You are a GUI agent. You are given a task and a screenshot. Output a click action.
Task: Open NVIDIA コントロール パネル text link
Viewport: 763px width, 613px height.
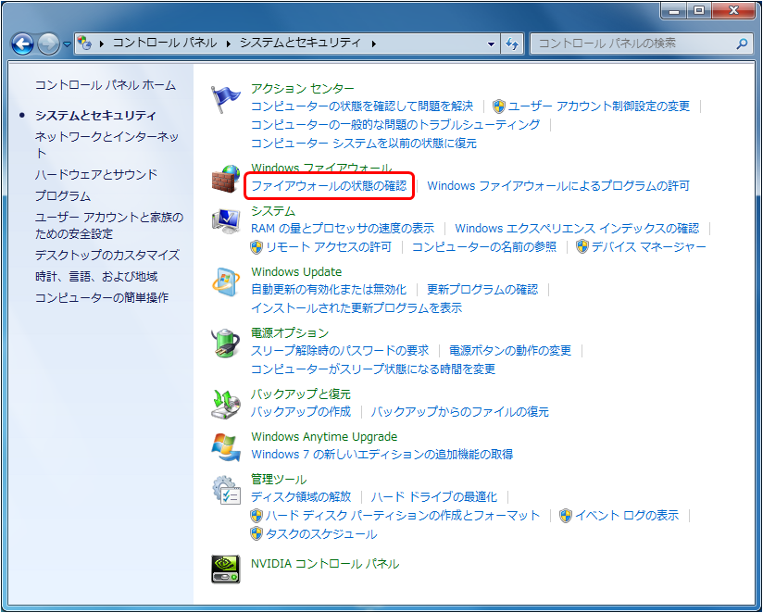(325, 564)
